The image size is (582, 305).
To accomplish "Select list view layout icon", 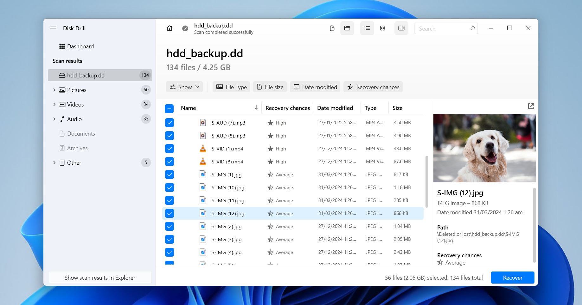I will point(367,28).
